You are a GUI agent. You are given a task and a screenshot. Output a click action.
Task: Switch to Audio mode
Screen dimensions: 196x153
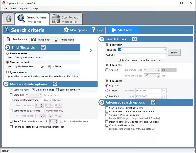click(x=64, y=39)
